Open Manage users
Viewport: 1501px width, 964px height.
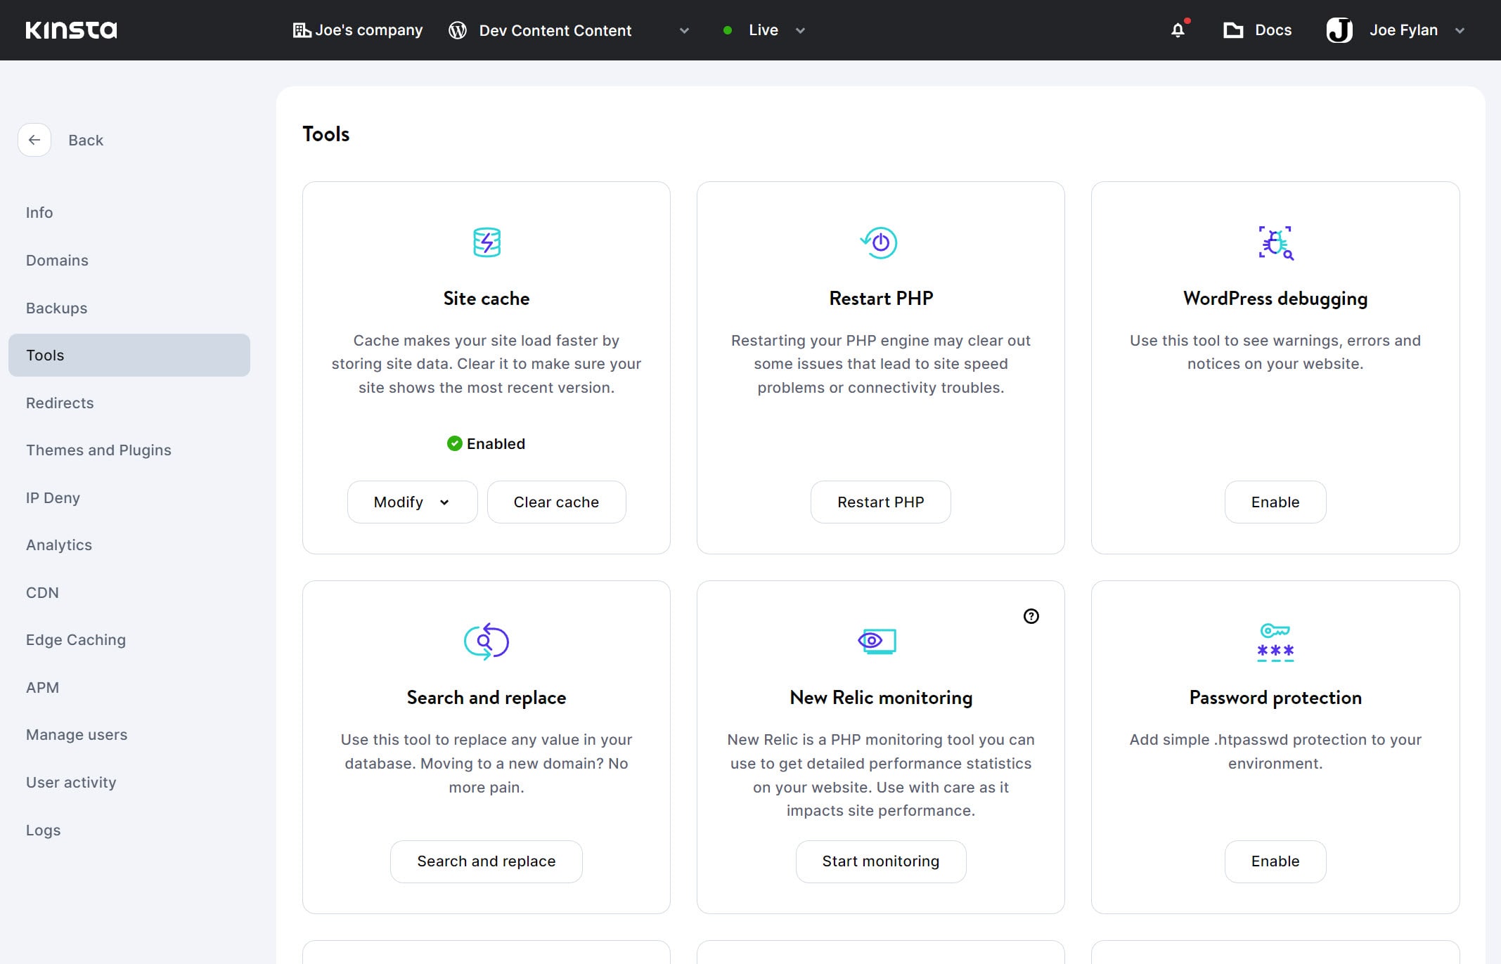[77, 734]
